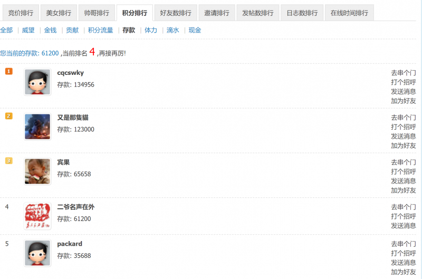
Task: Click the 现金 filter link
Action: click(195, 30)
